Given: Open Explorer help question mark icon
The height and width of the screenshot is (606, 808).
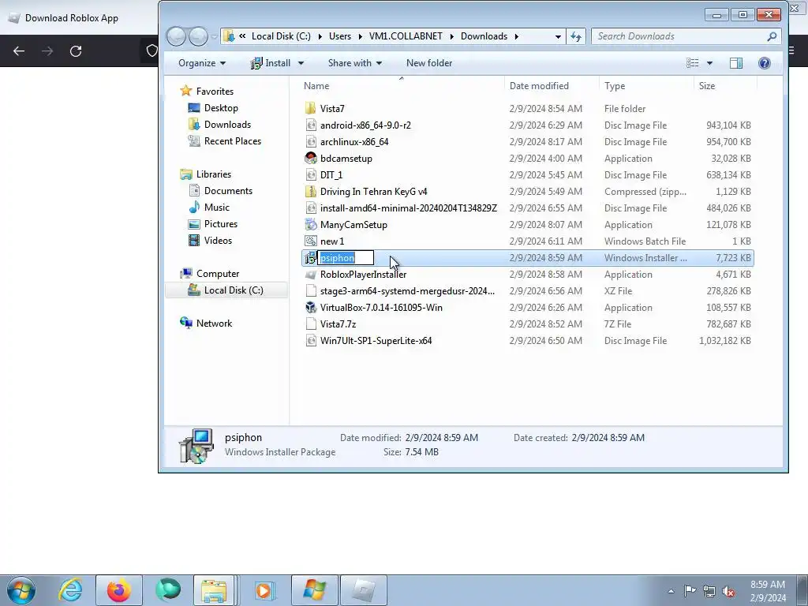Looking at the screenshot, I should click(x=764, y=63).
